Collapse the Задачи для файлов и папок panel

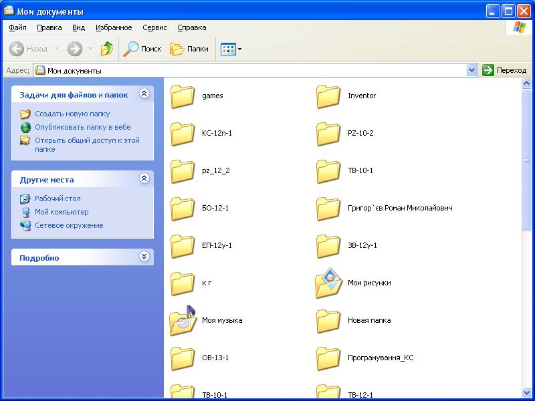pyautogui.click(x=144, y=94)
